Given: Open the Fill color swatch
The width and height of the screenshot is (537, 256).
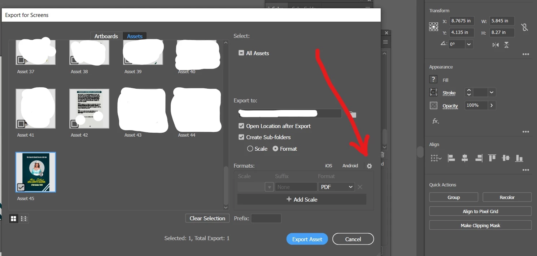Looking at the screenshot, I should click(x=433, y=80).
